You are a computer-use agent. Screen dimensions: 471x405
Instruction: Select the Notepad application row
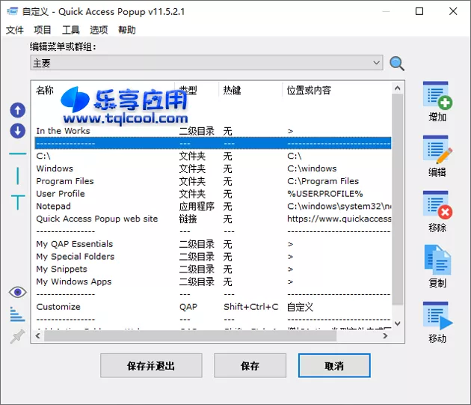213,206
